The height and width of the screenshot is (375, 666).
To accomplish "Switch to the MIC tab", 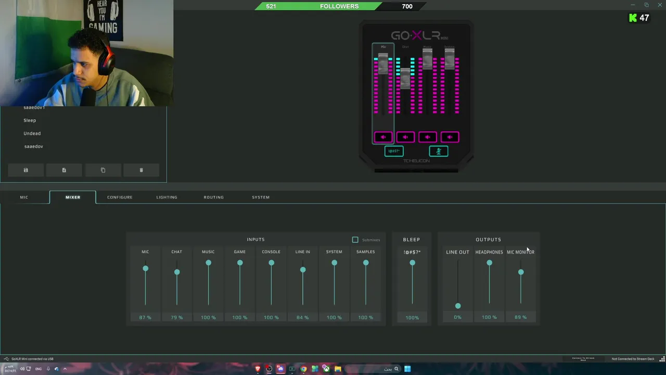I will coord(24,197).
